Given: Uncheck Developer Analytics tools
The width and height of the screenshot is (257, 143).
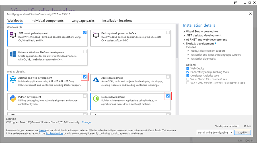Looking at the screenshot, I should pos(188,76).
